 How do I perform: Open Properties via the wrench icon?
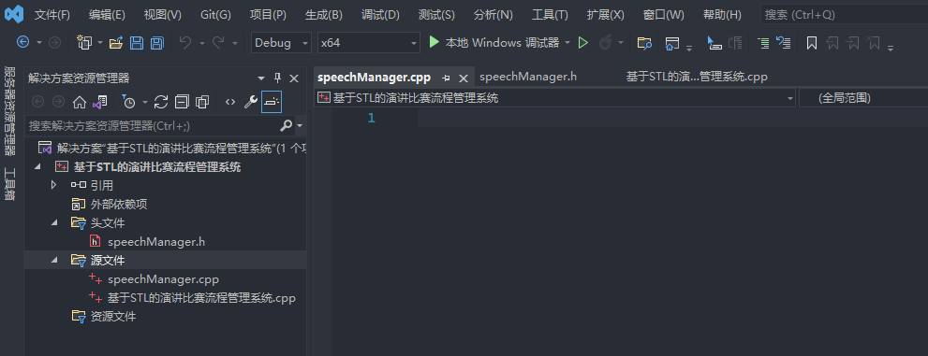tap(251, 102)
